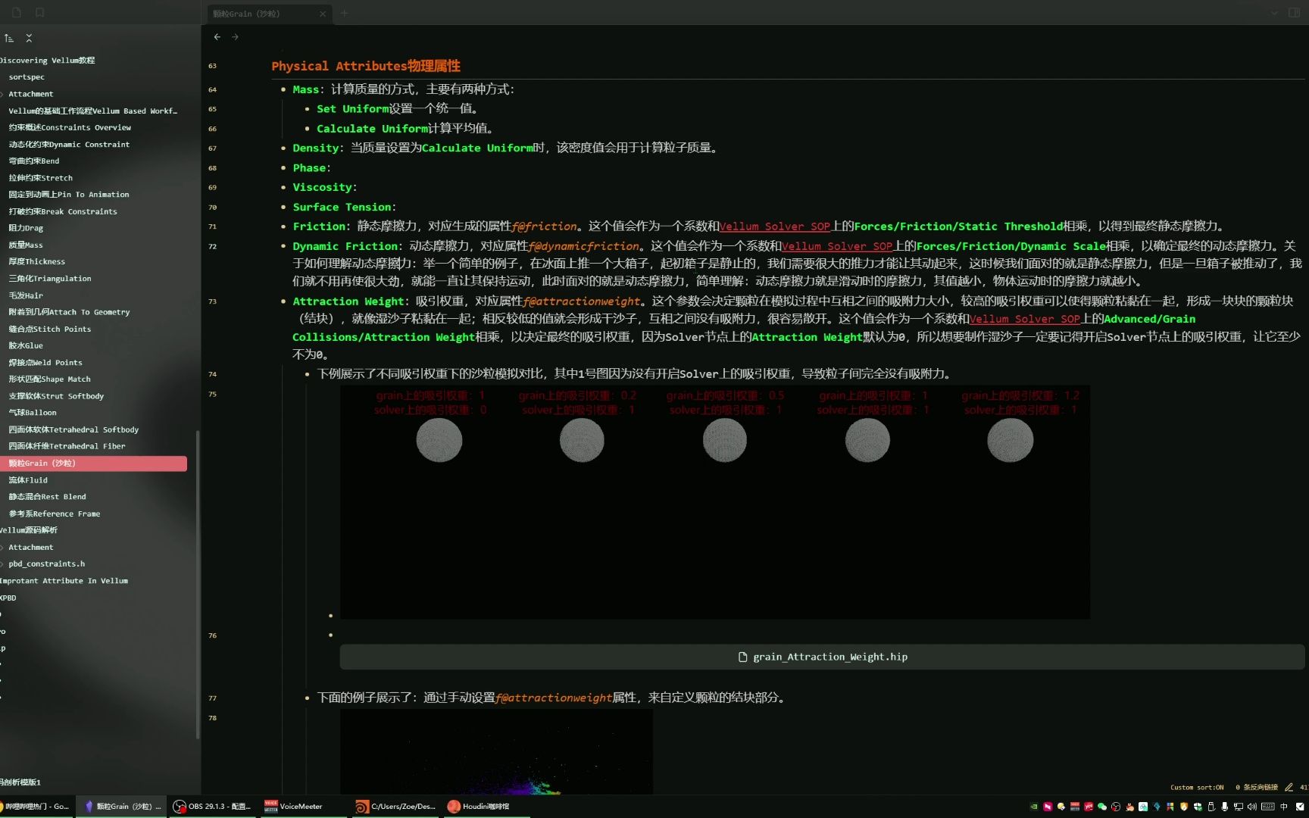Open 支撑软体Strut Softbody note
Image resolution: width=1309 pixels, height=818 pixels.
click(x=56, y=396)
